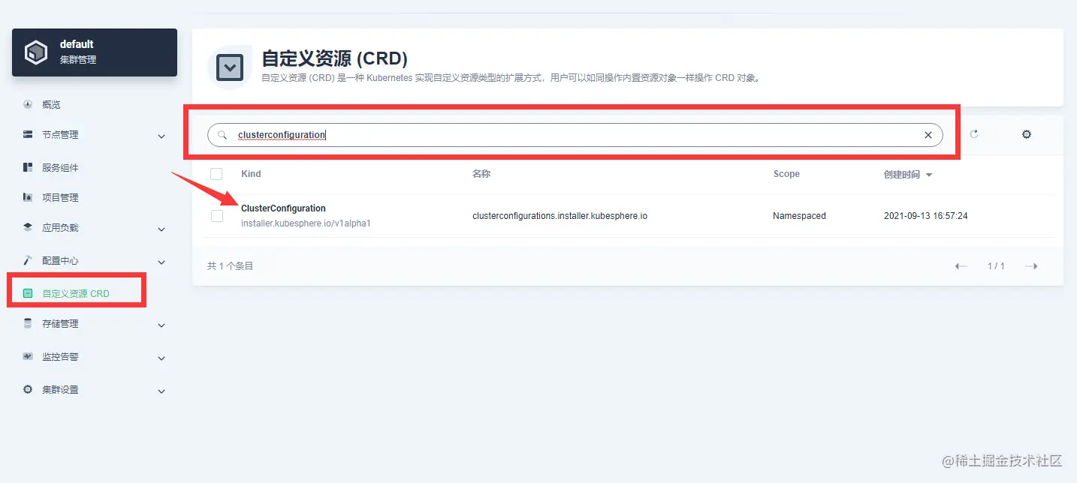
Task: Click the 概览 overview icon
Action: click(28, 104)
